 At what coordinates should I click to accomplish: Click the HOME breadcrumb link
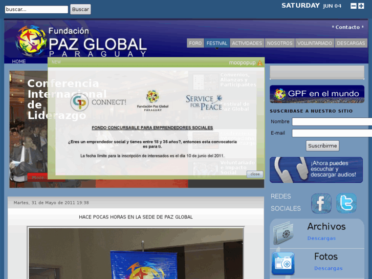(19, 61)
